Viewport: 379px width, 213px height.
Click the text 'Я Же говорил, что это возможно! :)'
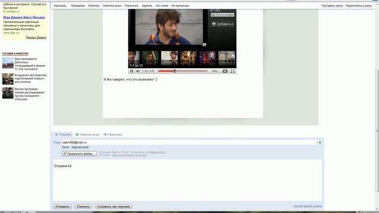130,79
